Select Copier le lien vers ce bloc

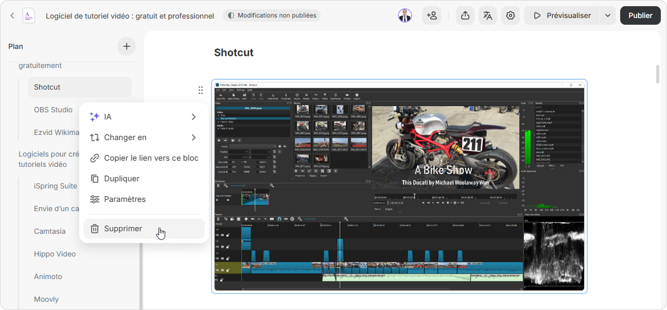151,158
